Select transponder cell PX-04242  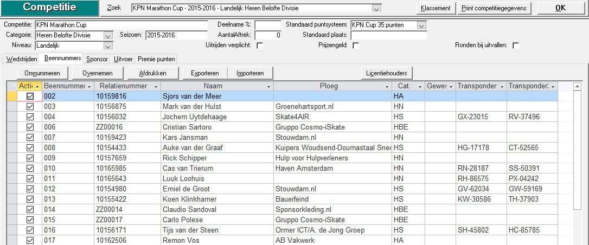tap(532, 178)
